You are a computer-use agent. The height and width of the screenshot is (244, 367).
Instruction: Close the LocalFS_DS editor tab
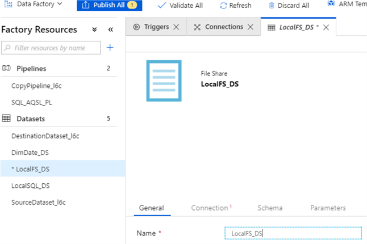[x=326, y=28]
